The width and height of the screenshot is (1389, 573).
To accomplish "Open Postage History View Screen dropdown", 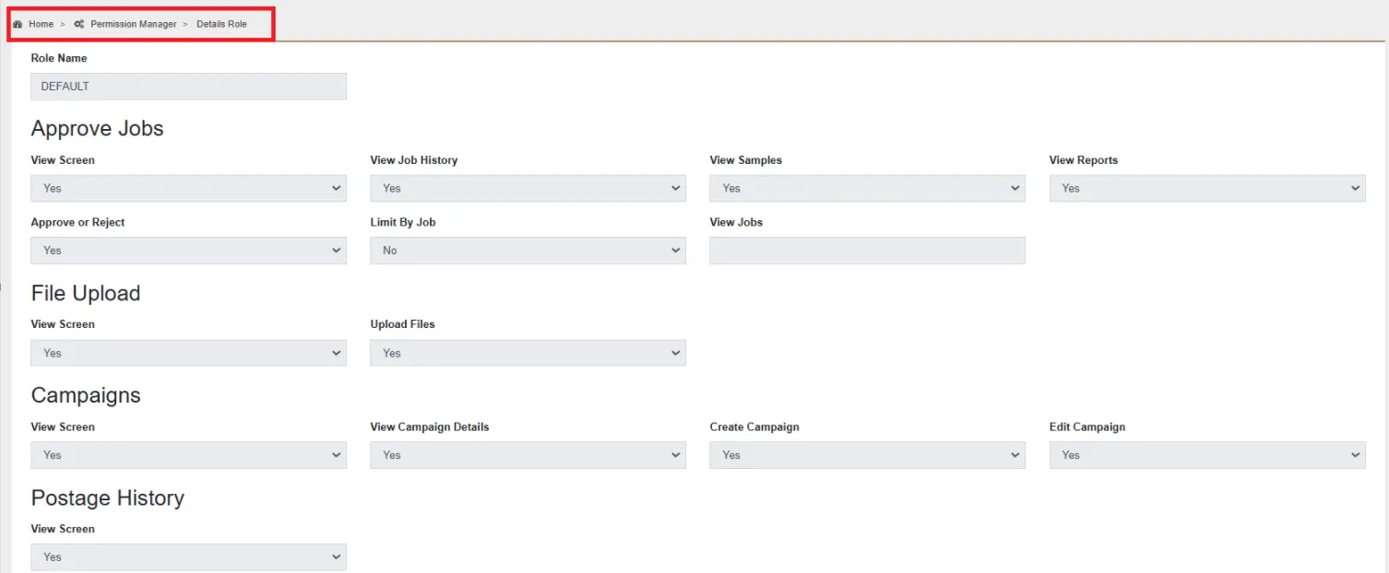I will click(189, 557).
